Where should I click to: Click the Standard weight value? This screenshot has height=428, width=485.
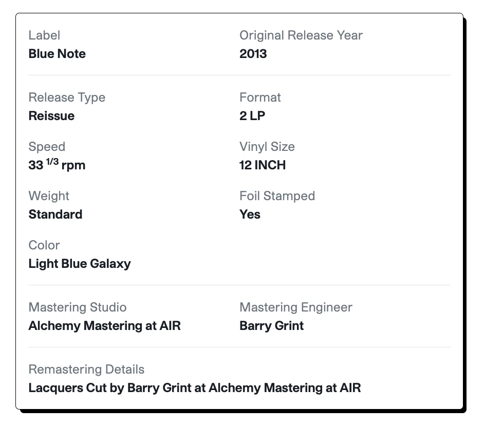[x=55, y=215]
